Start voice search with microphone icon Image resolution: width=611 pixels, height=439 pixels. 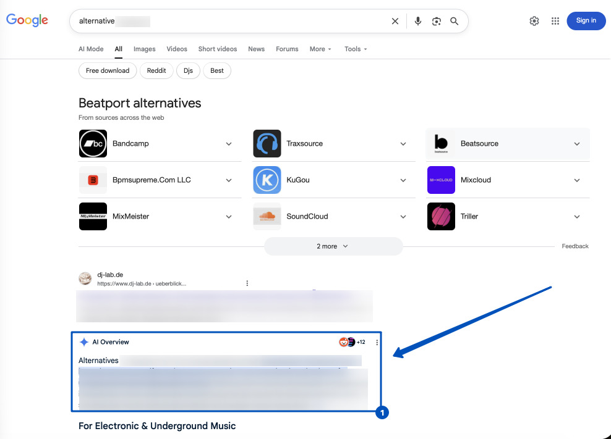418,21
